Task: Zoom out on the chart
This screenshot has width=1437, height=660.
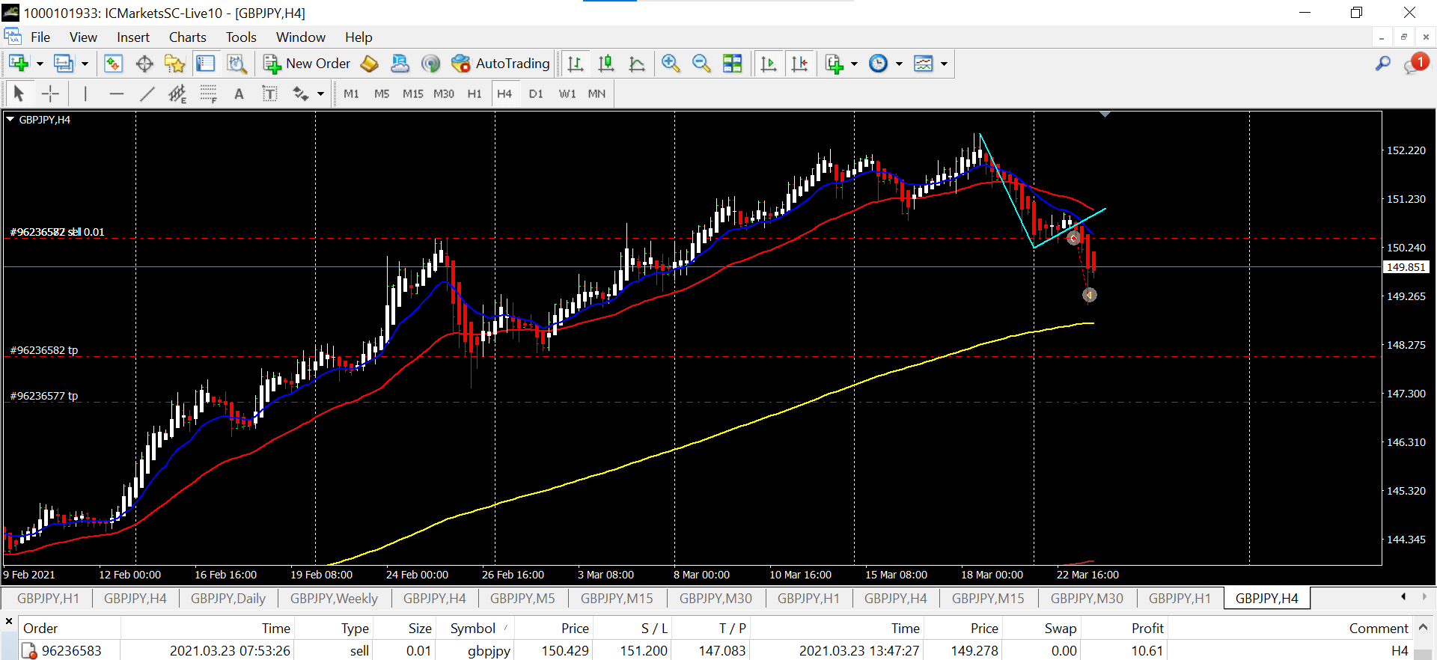Action: [x=701, y=64]
